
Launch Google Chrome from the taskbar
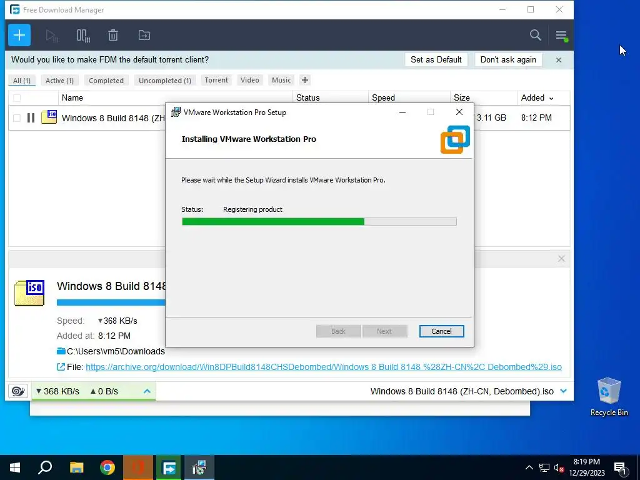coord(107,467)
